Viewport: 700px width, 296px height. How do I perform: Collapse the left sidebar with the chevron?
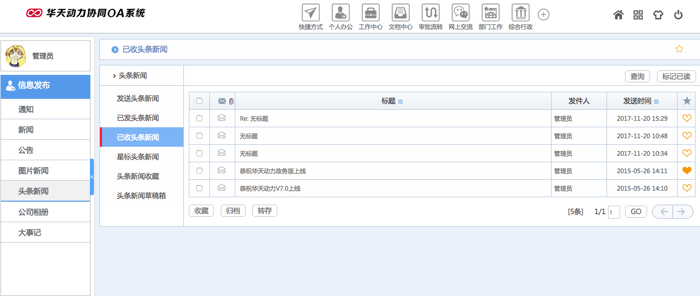pos(92,176)
